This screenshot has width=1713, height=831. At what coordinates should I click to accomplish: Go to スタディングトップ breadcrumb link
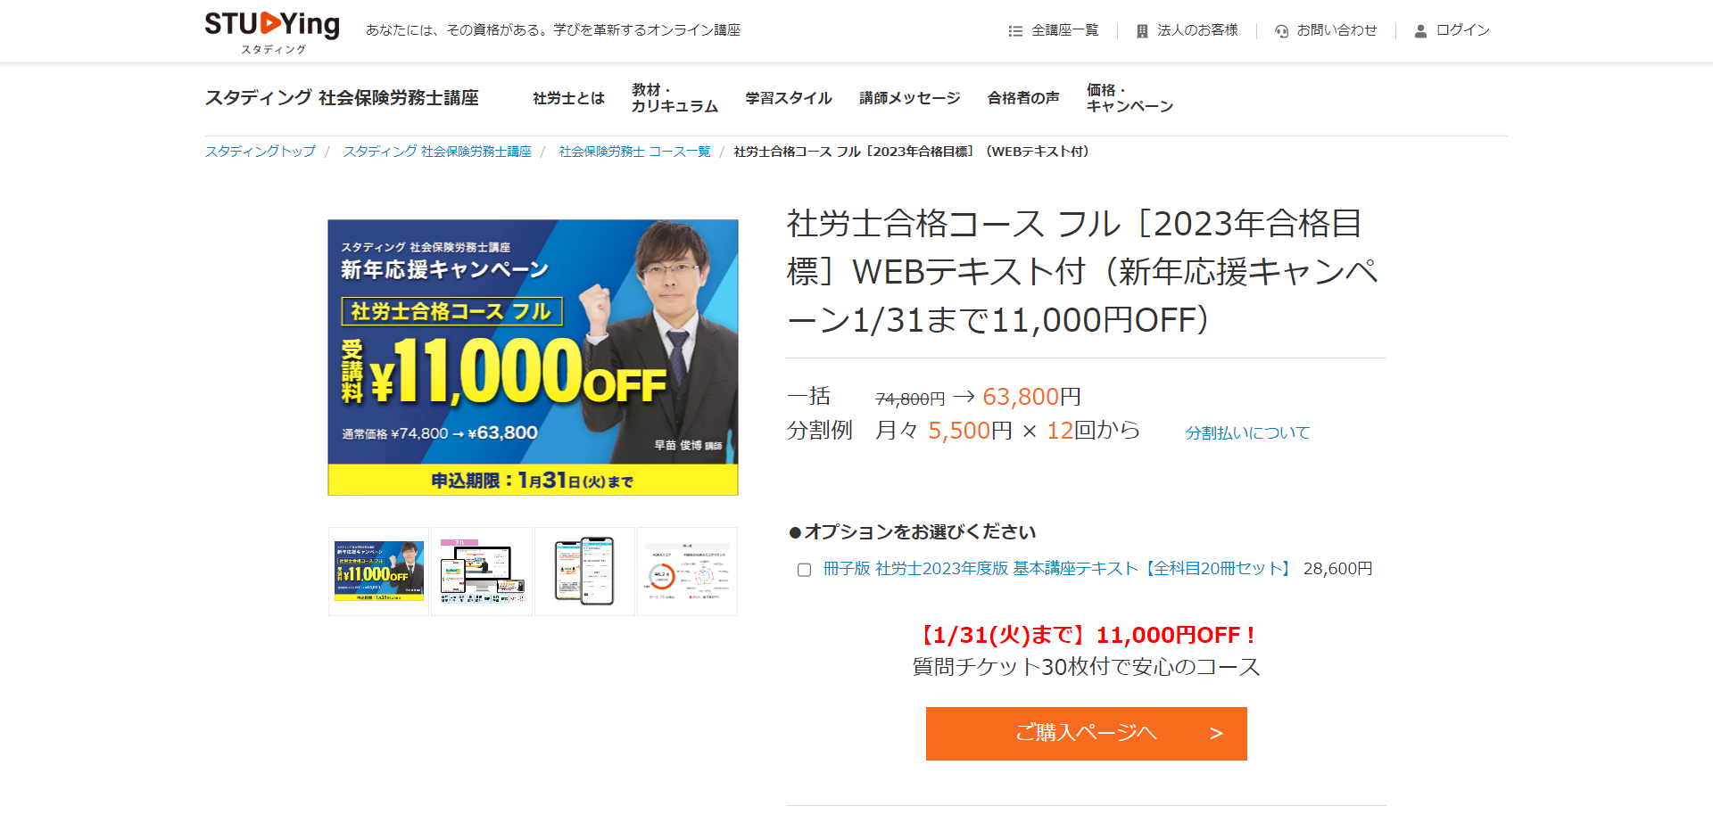tap(261, 152)
